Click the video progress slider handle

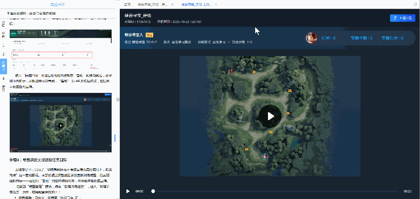(153, 191)
